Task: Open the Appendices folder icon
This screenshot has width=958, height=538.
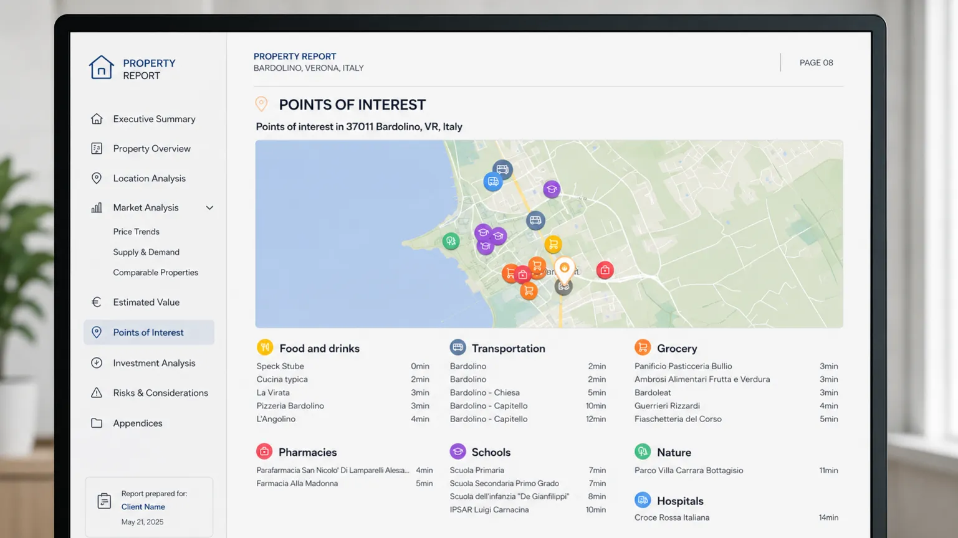Action: click(x=97, y=423)
